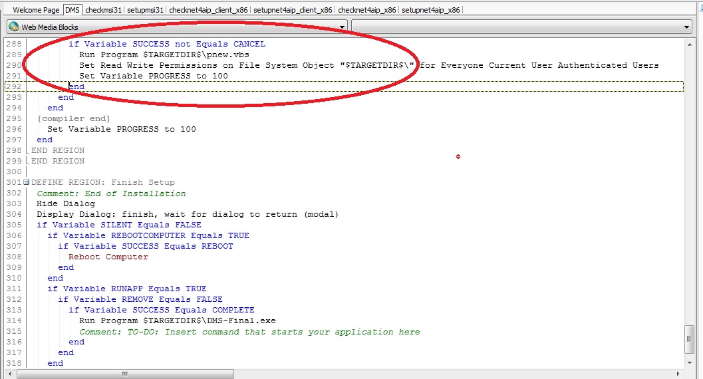Viewport: 703px width, 379px height.
Task: Click Comment: End of Installation line
Action: [x=111, y=193]
